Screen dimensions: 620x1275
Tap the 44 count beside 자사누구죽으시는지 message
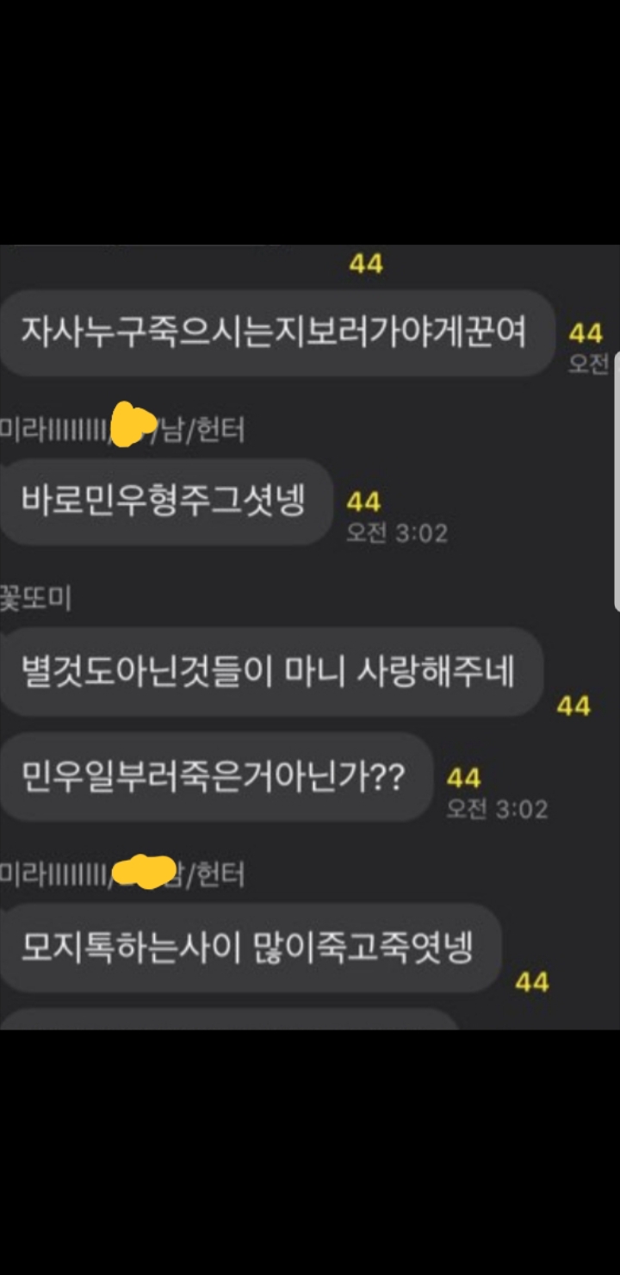[x=586, y=333]
